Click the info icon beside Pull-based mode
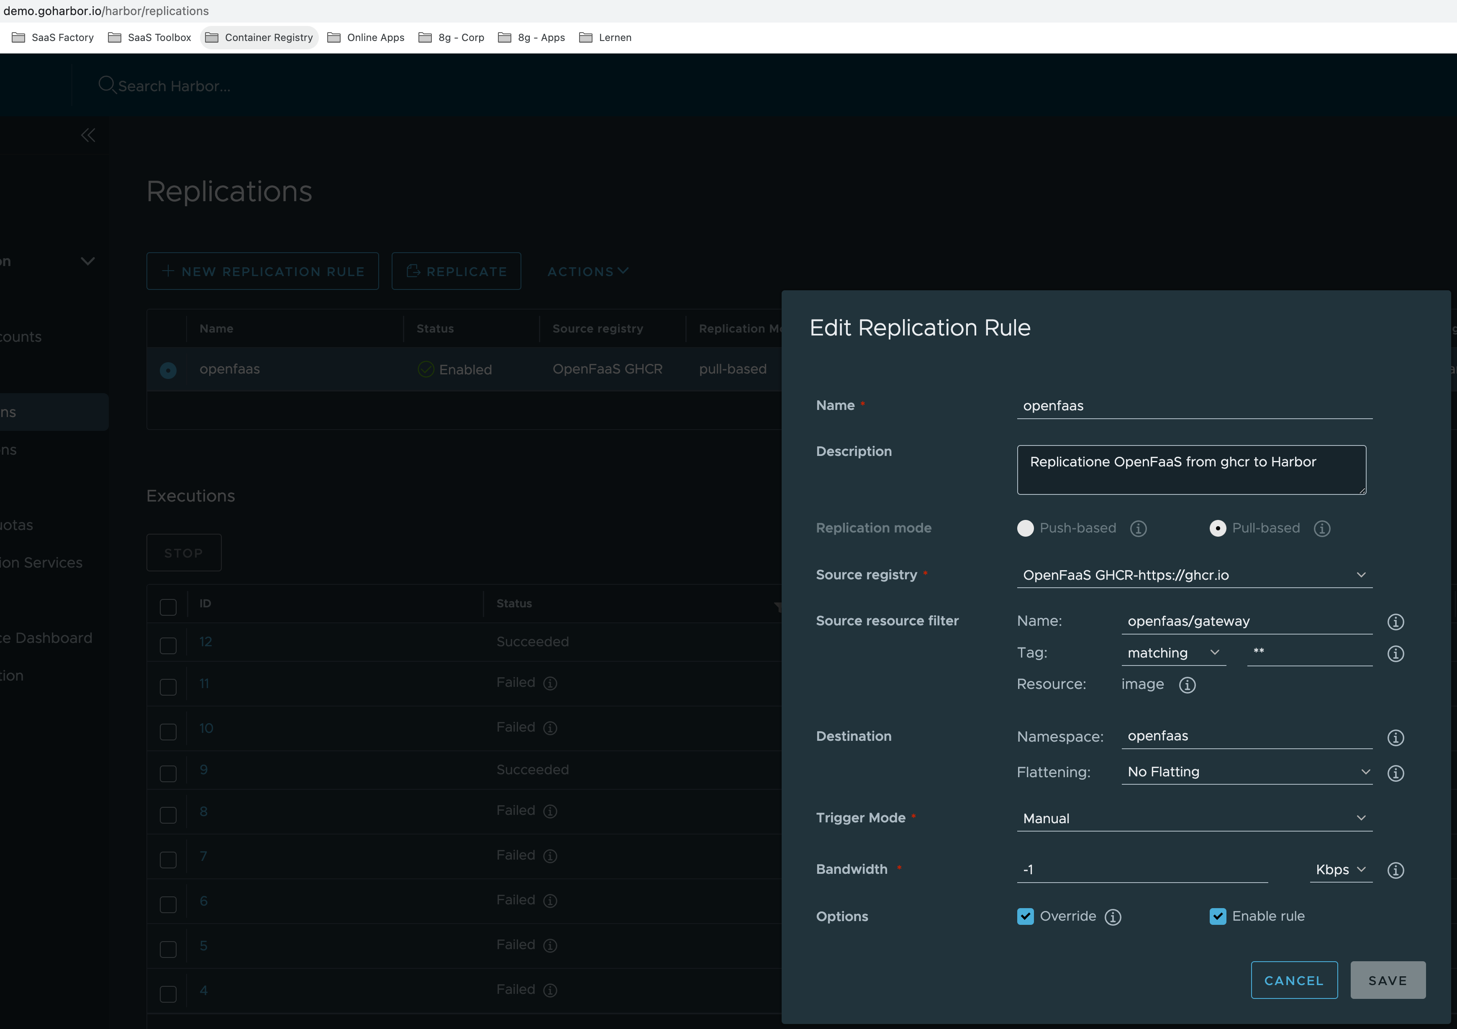Screen dimensions: 1457x1029 coord(1322,528)
